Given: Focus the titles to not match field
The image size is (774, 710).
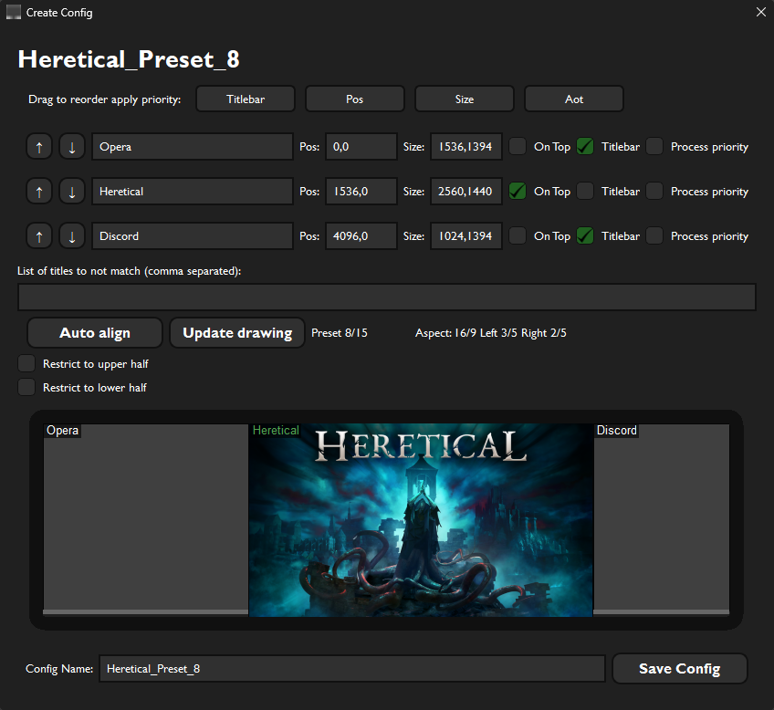Looking at the screenshot, I should (x=387, y=297).
